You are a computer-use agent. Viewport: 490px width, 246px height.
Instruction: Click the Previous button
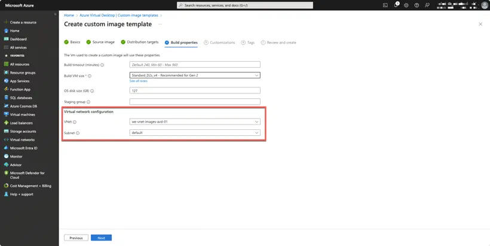tap(76, 238)
